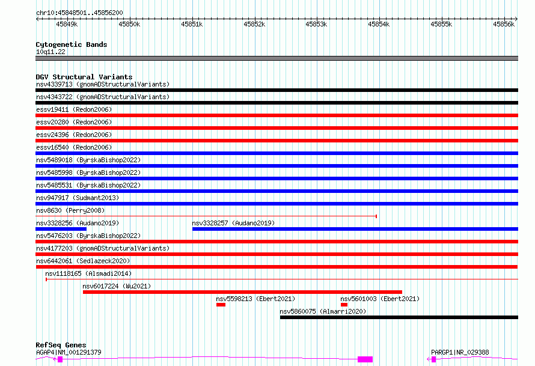Open variant label nsv6442061 (Sedlazeck2020)
The width and height of the screenshot is (535, 366).
[x=83, y=261]
